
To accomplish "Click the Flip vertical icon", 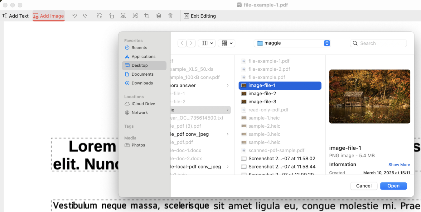I will tap(135, 16).
